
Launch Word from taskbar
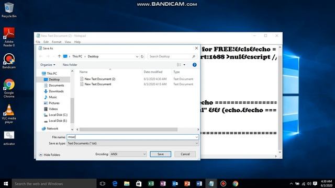(199, 183)
